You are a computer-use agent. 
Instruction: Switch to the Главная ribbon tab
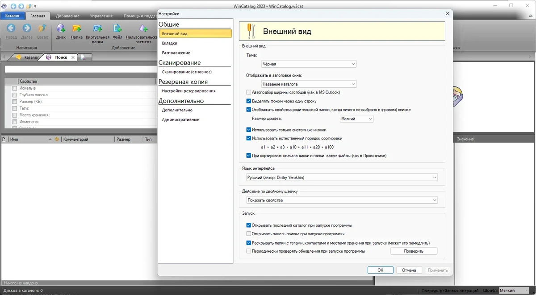coord(38,16)
